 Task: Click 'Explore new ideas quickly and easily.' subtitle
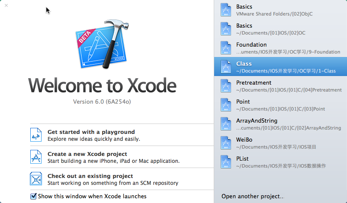click(x=94, y=139)
